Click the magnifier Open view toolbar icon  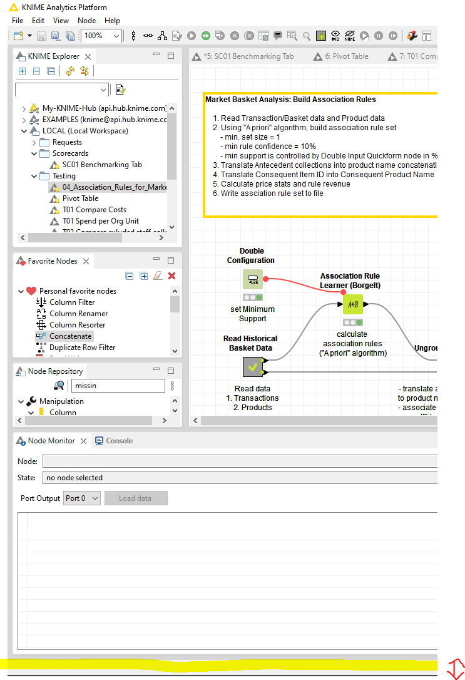(307, 36)
